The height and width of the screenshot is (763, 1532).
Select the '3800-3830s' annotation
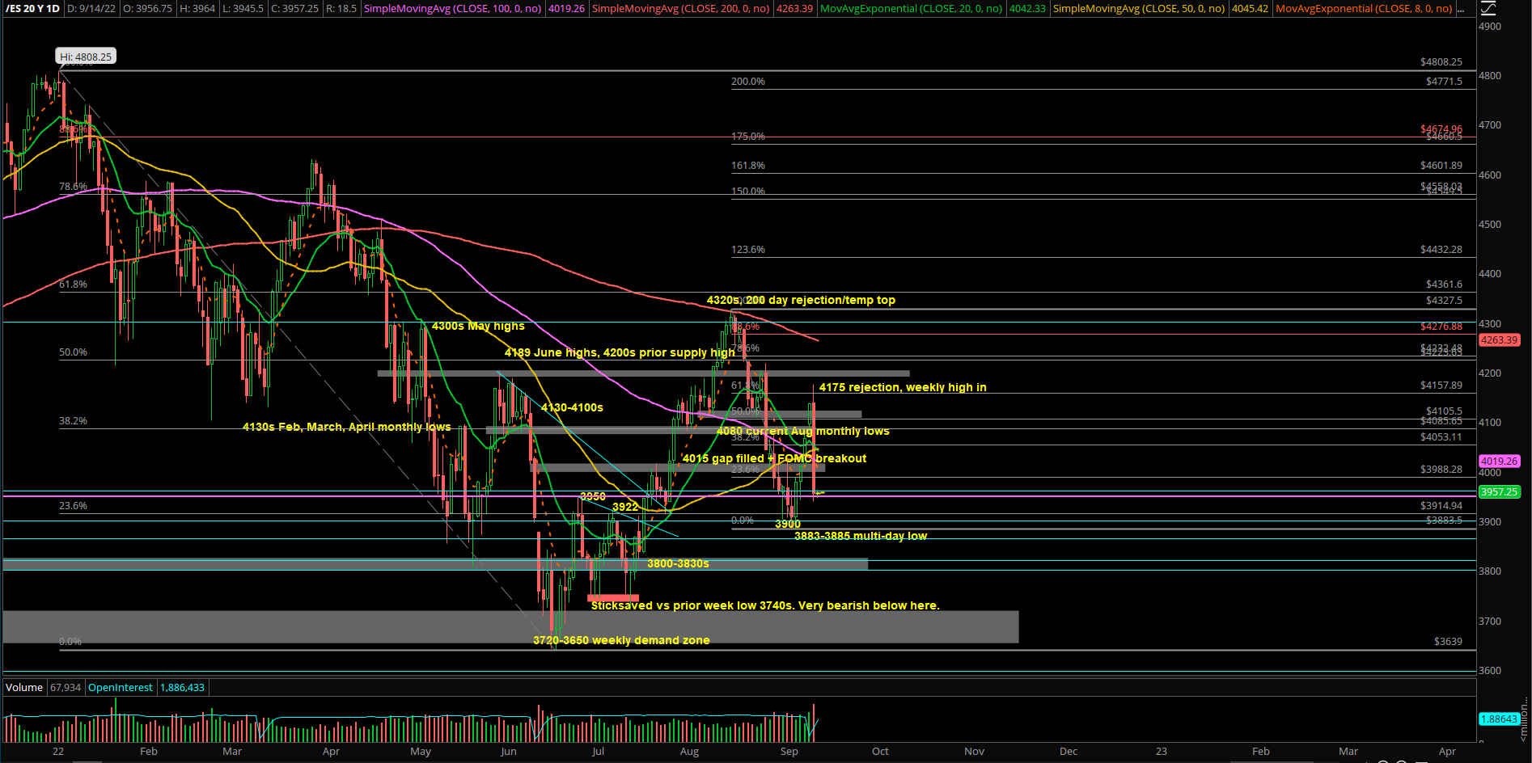click(678, 563)
